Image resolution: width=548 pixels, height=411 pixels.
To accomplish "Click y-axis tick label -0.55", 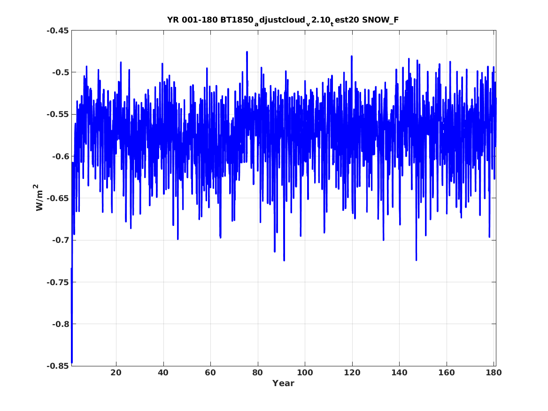I will coord(58,114).
